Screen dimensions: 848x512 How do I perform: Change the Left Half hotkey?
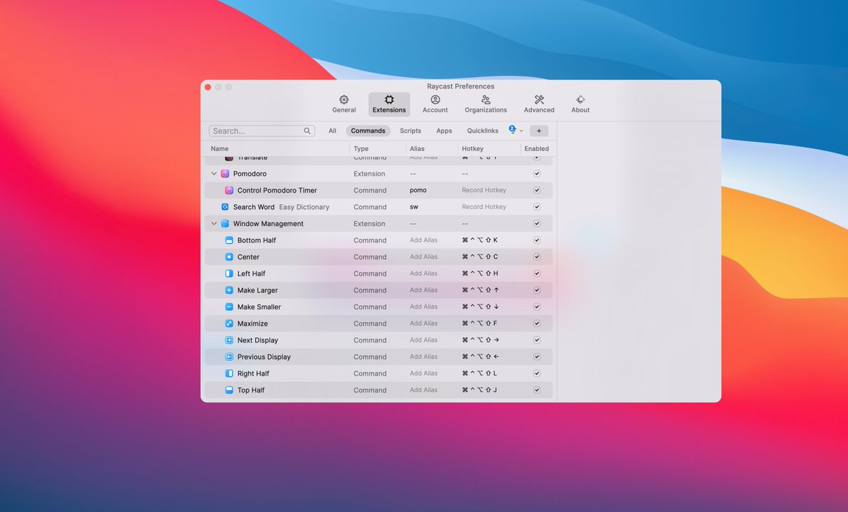pyautogui.click(x=480, y=273)
